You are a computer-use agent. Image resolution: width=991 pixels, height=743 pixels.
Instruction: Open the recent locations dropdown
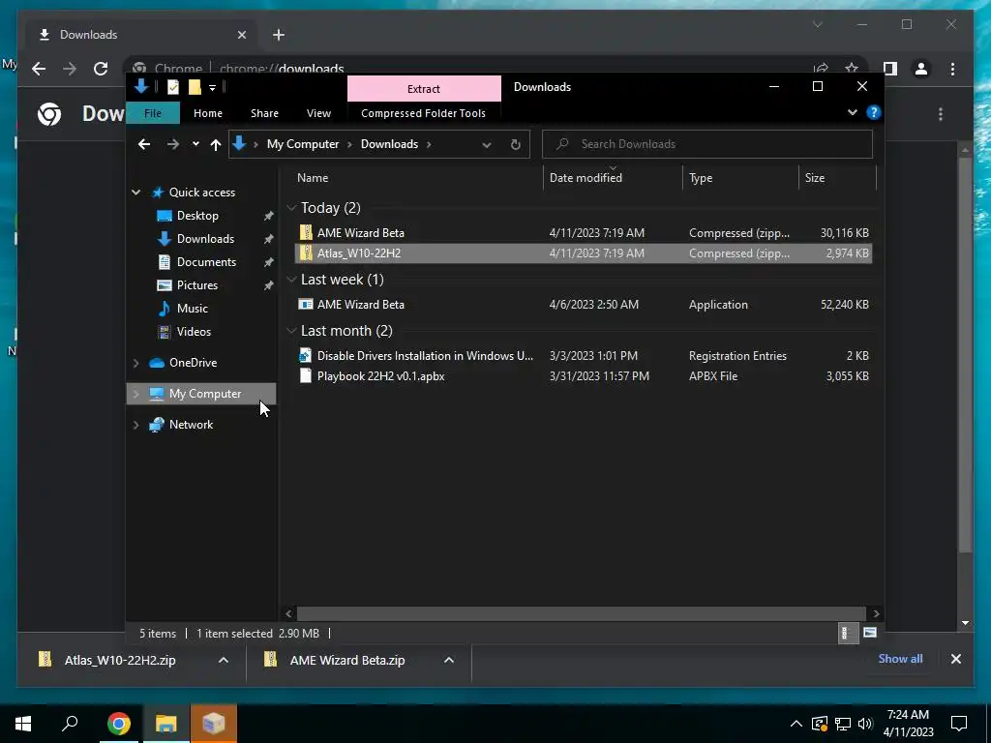click(195, 144)
